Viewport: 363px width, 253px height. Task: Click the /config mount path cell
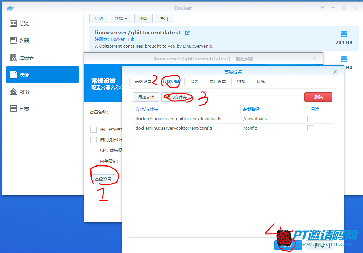tap(250, 128)
